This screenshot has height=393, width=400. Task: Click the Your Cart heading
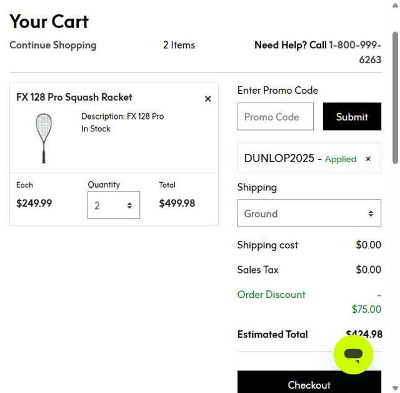[49, 21]
